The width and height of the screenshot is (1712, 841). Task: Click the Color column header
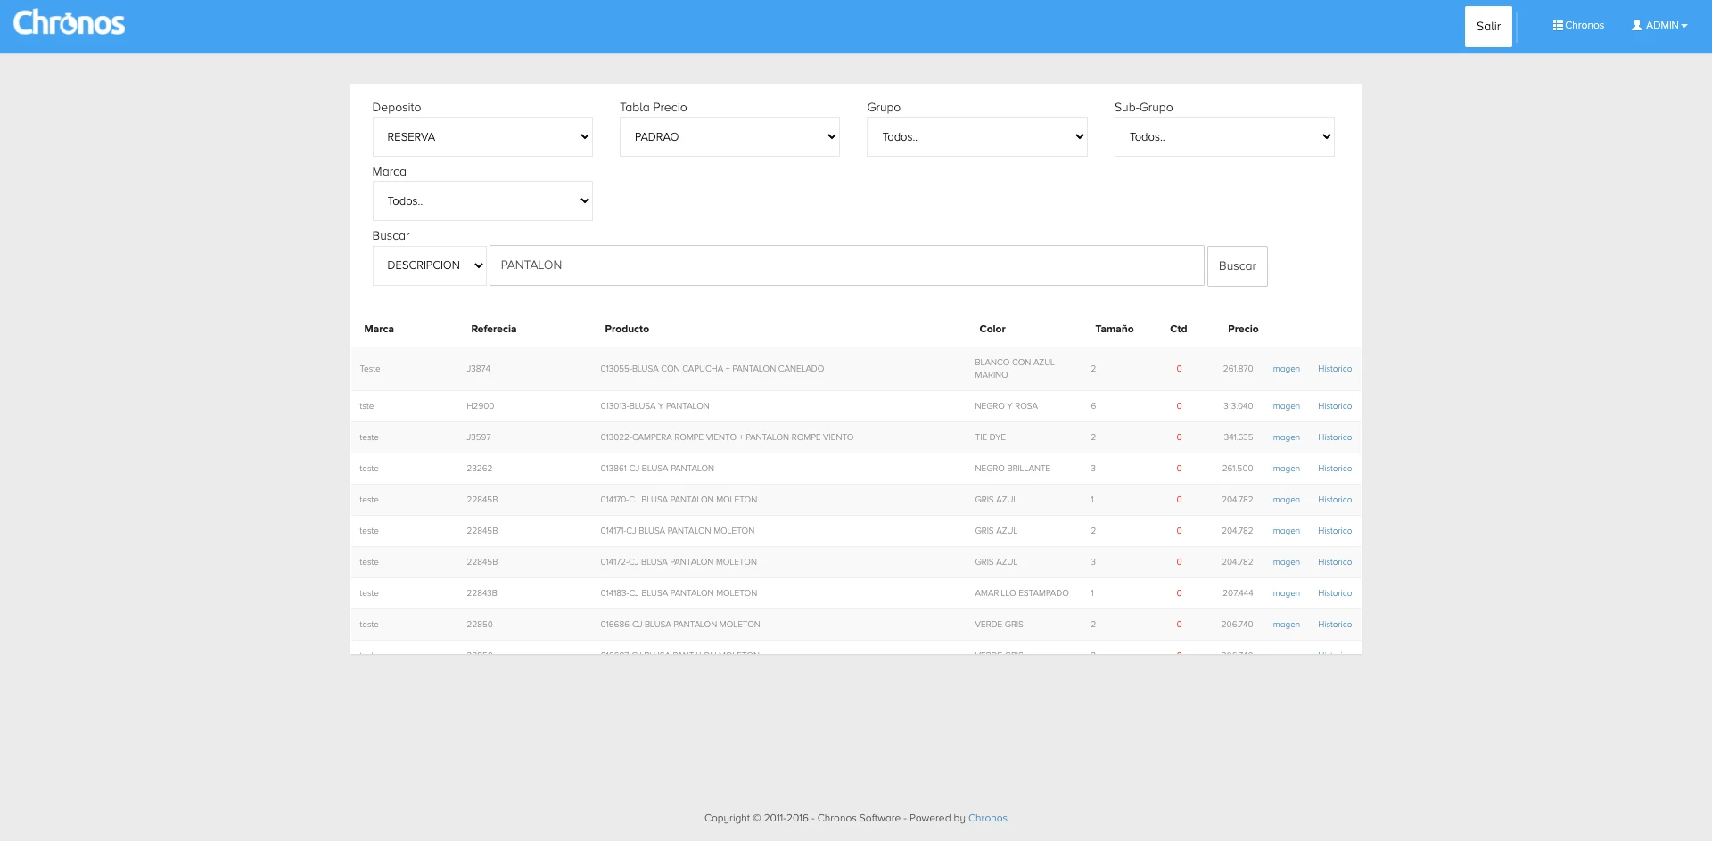pyautogui.click(x=992, y=329)
